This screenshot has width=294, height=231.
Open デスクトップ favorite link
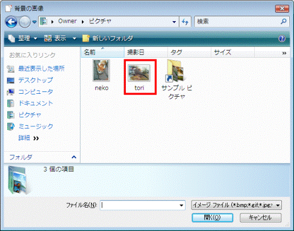(x=36, y=80)
